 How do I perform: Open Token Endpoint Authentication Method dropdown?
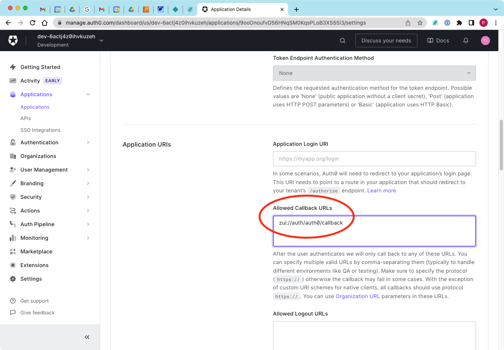coord(374,73)
